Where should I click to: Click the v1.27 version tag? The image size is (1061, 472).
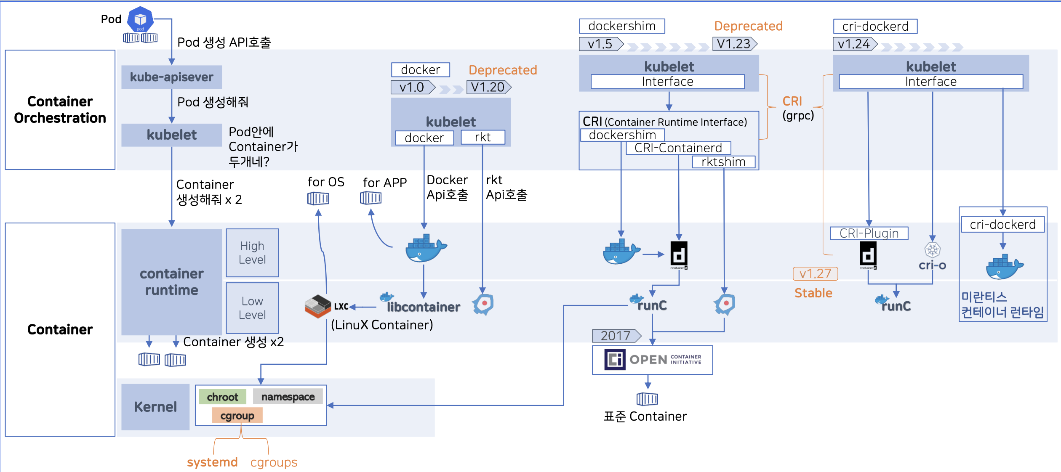click(x=815, y=274)
